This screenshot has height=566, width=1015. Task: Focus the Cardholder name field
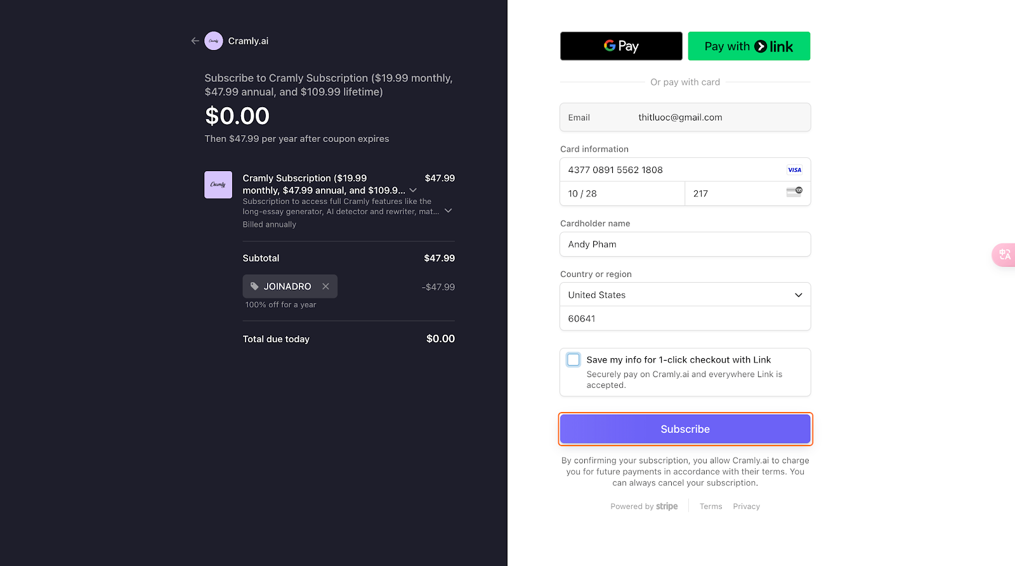[685, 244]
